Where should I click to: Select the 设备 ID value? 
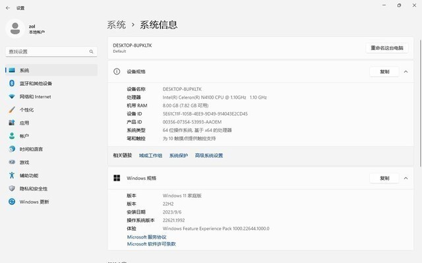[205, 114]
